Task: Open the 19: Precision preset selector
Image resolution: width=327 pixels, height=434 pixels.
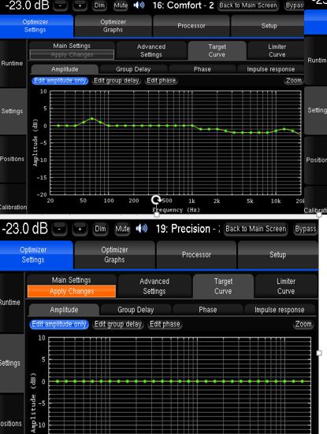Action: click(188, 229)
